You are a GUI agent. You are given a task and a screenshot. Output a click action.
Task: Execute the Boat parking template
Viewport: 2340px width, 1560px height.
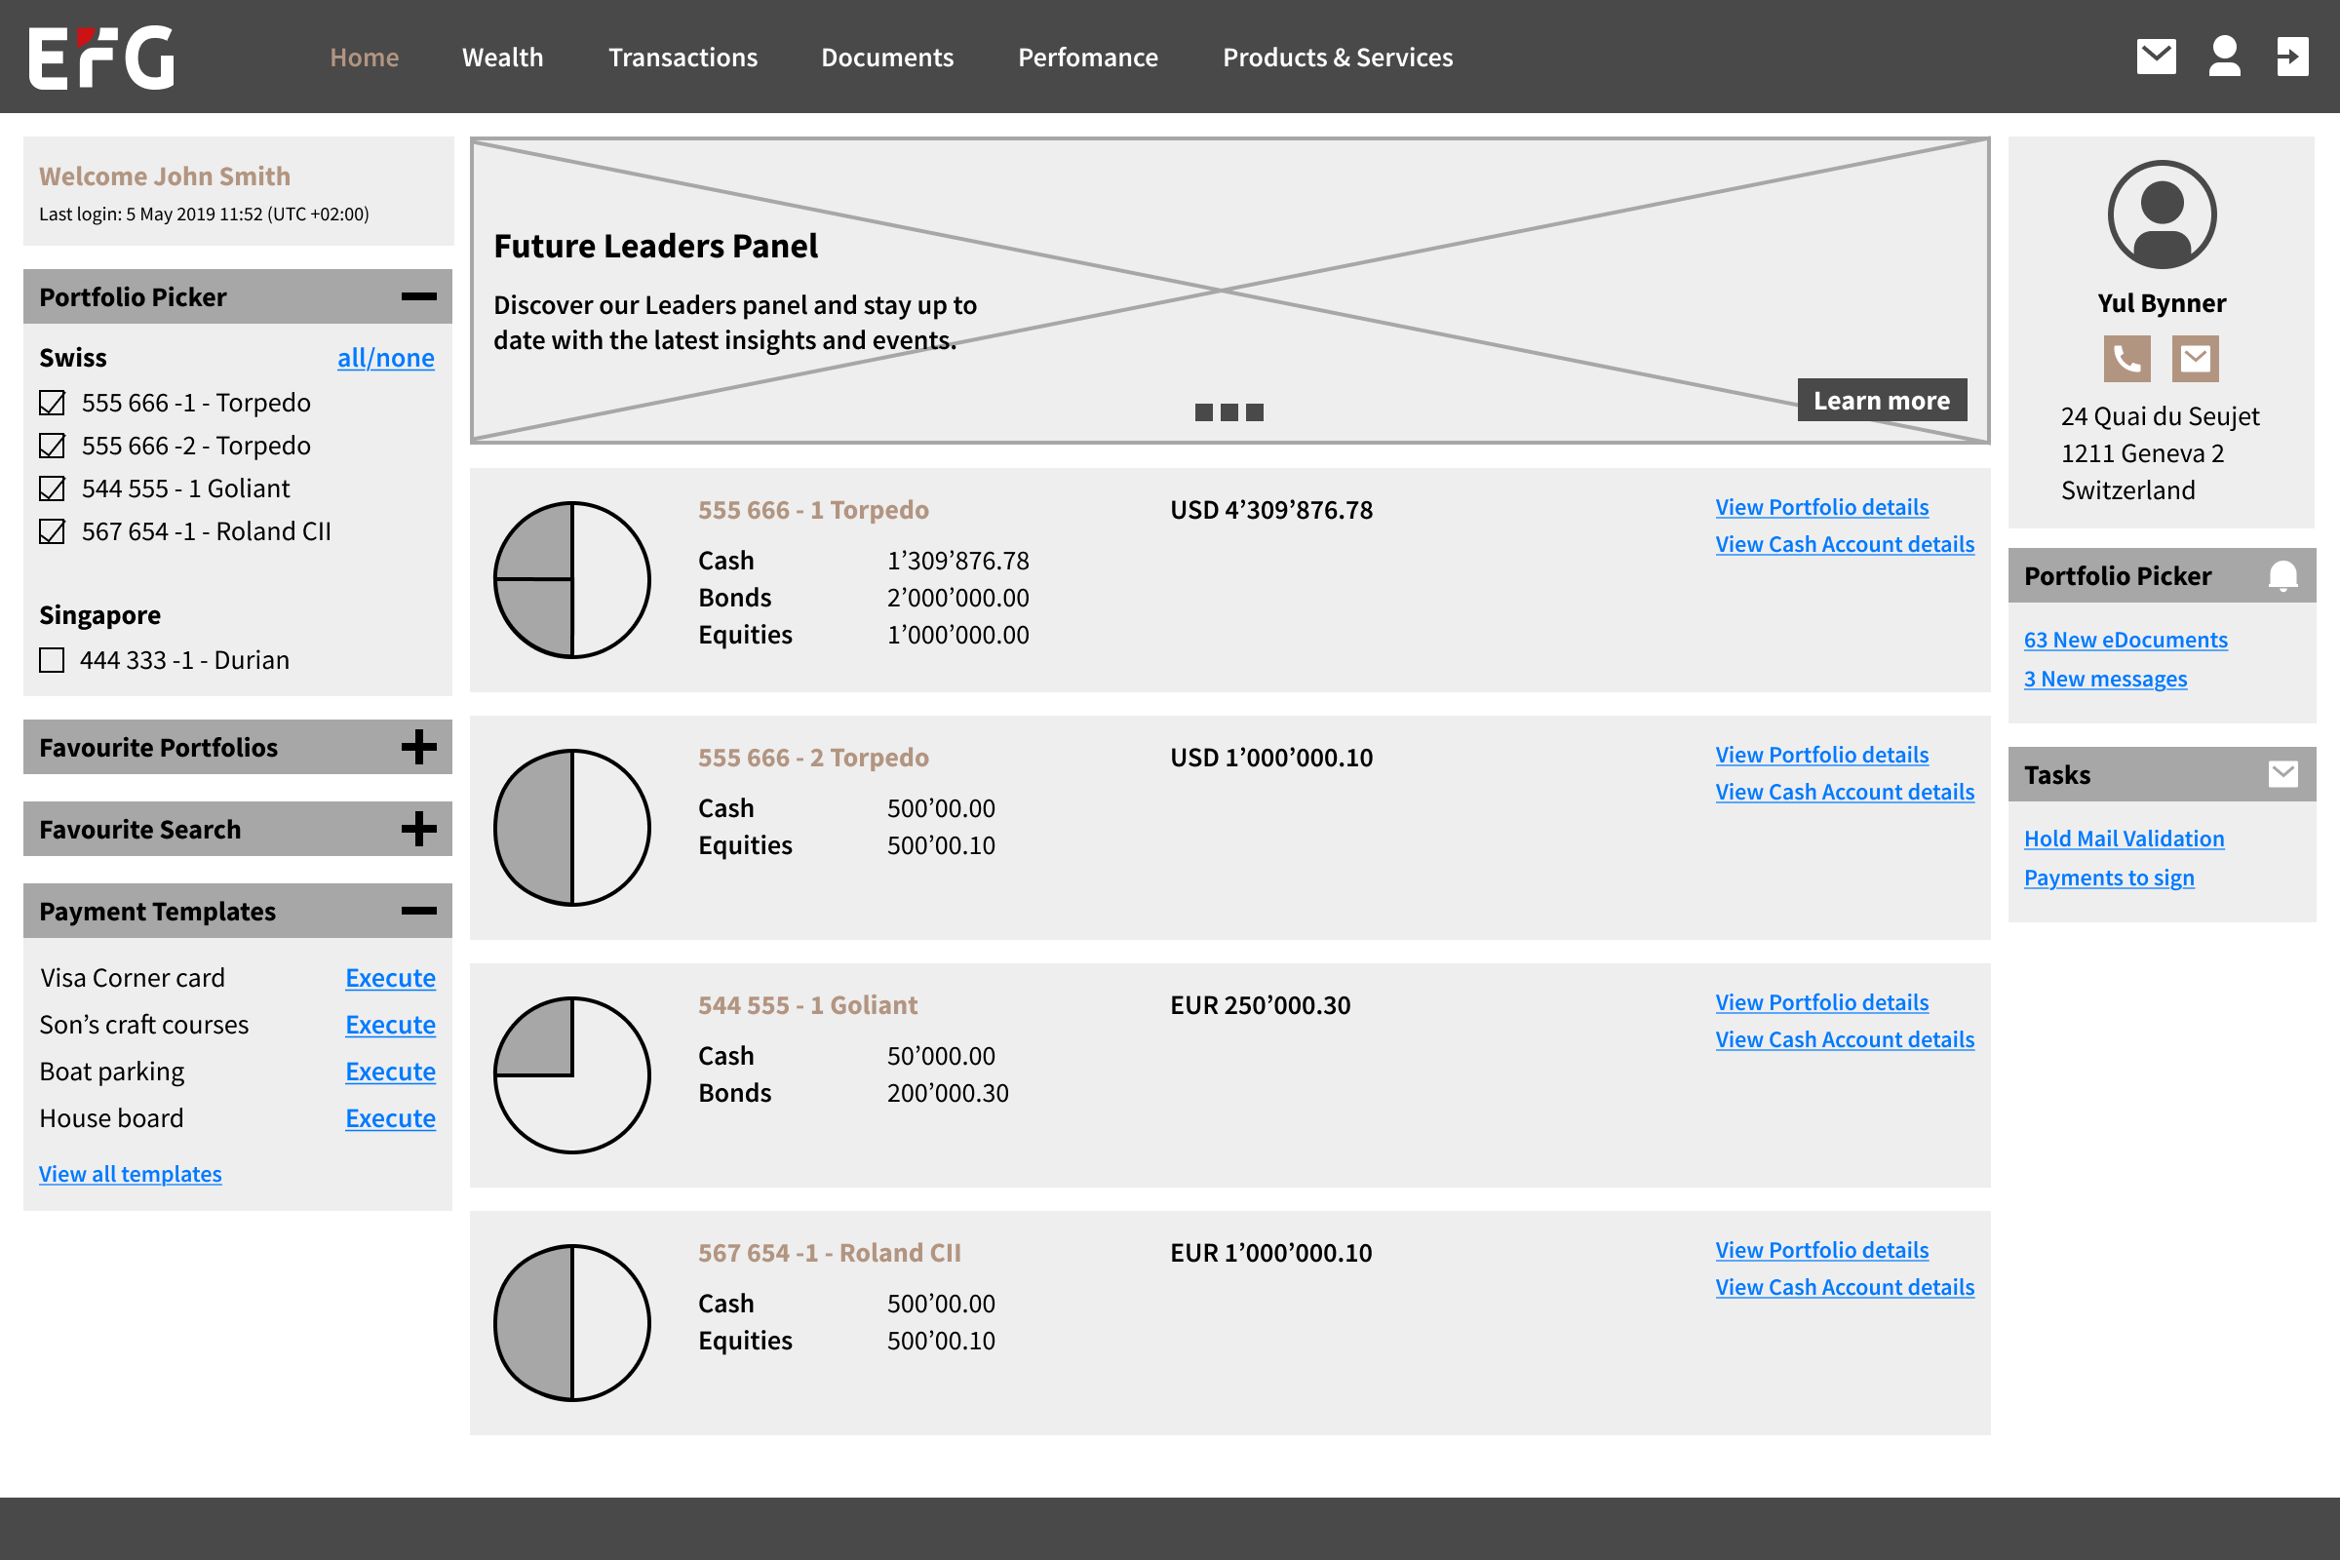(x=390, y=1072)
